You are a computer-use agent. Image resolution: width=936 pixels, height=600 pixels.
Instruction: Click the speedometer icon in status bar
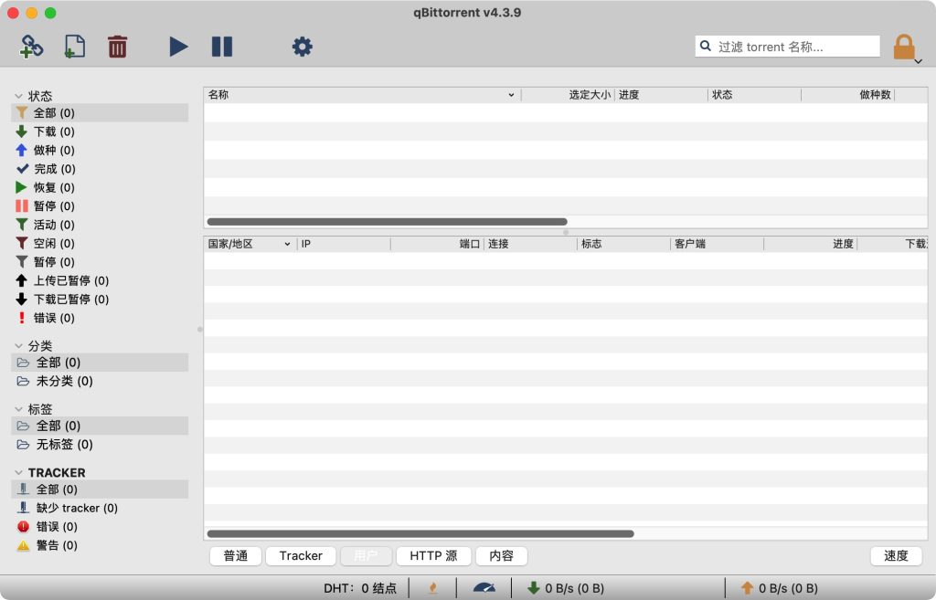pyautogui.click(x=484, y=588)
